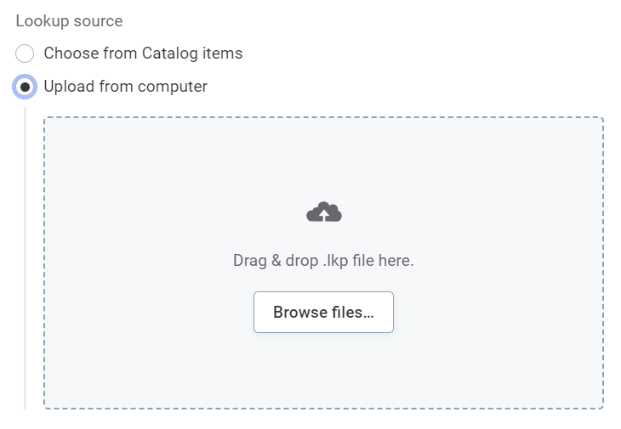Click the filled radio circle beside Upload from computer
621x429 pixels.
[x=25, y=87]
